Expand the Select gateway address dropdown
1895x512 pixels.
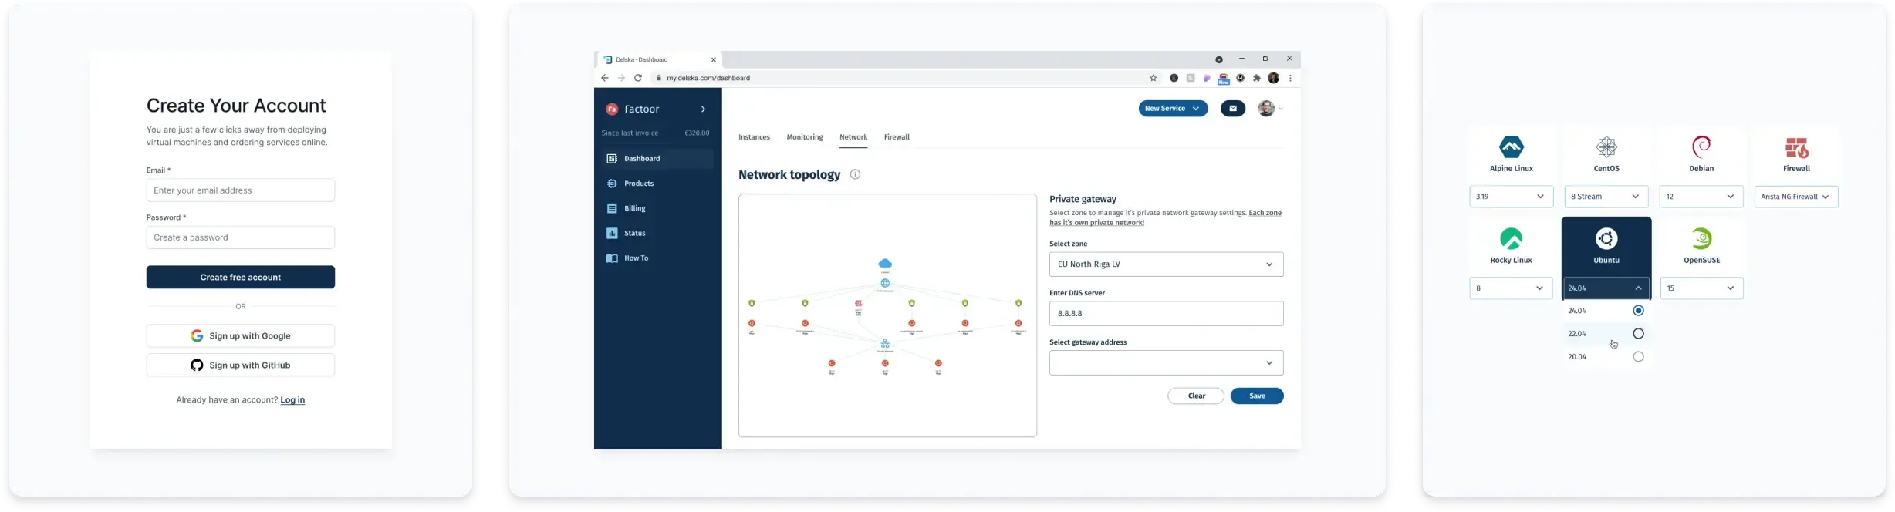1166,363
